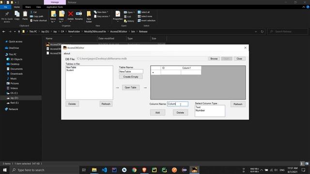This screenshot has width=310, height=174.
Task: Switch to the View ribbon tab
Action: click(x=38, y=7)
